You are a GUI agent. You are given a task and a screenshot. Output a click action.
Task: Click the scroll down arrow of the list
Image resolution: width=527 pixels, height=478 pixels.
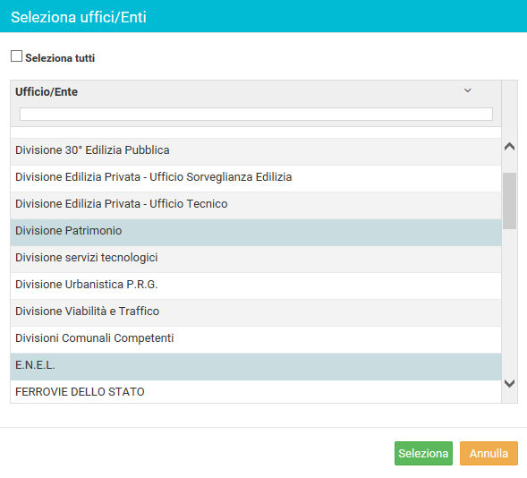(509, 383)
